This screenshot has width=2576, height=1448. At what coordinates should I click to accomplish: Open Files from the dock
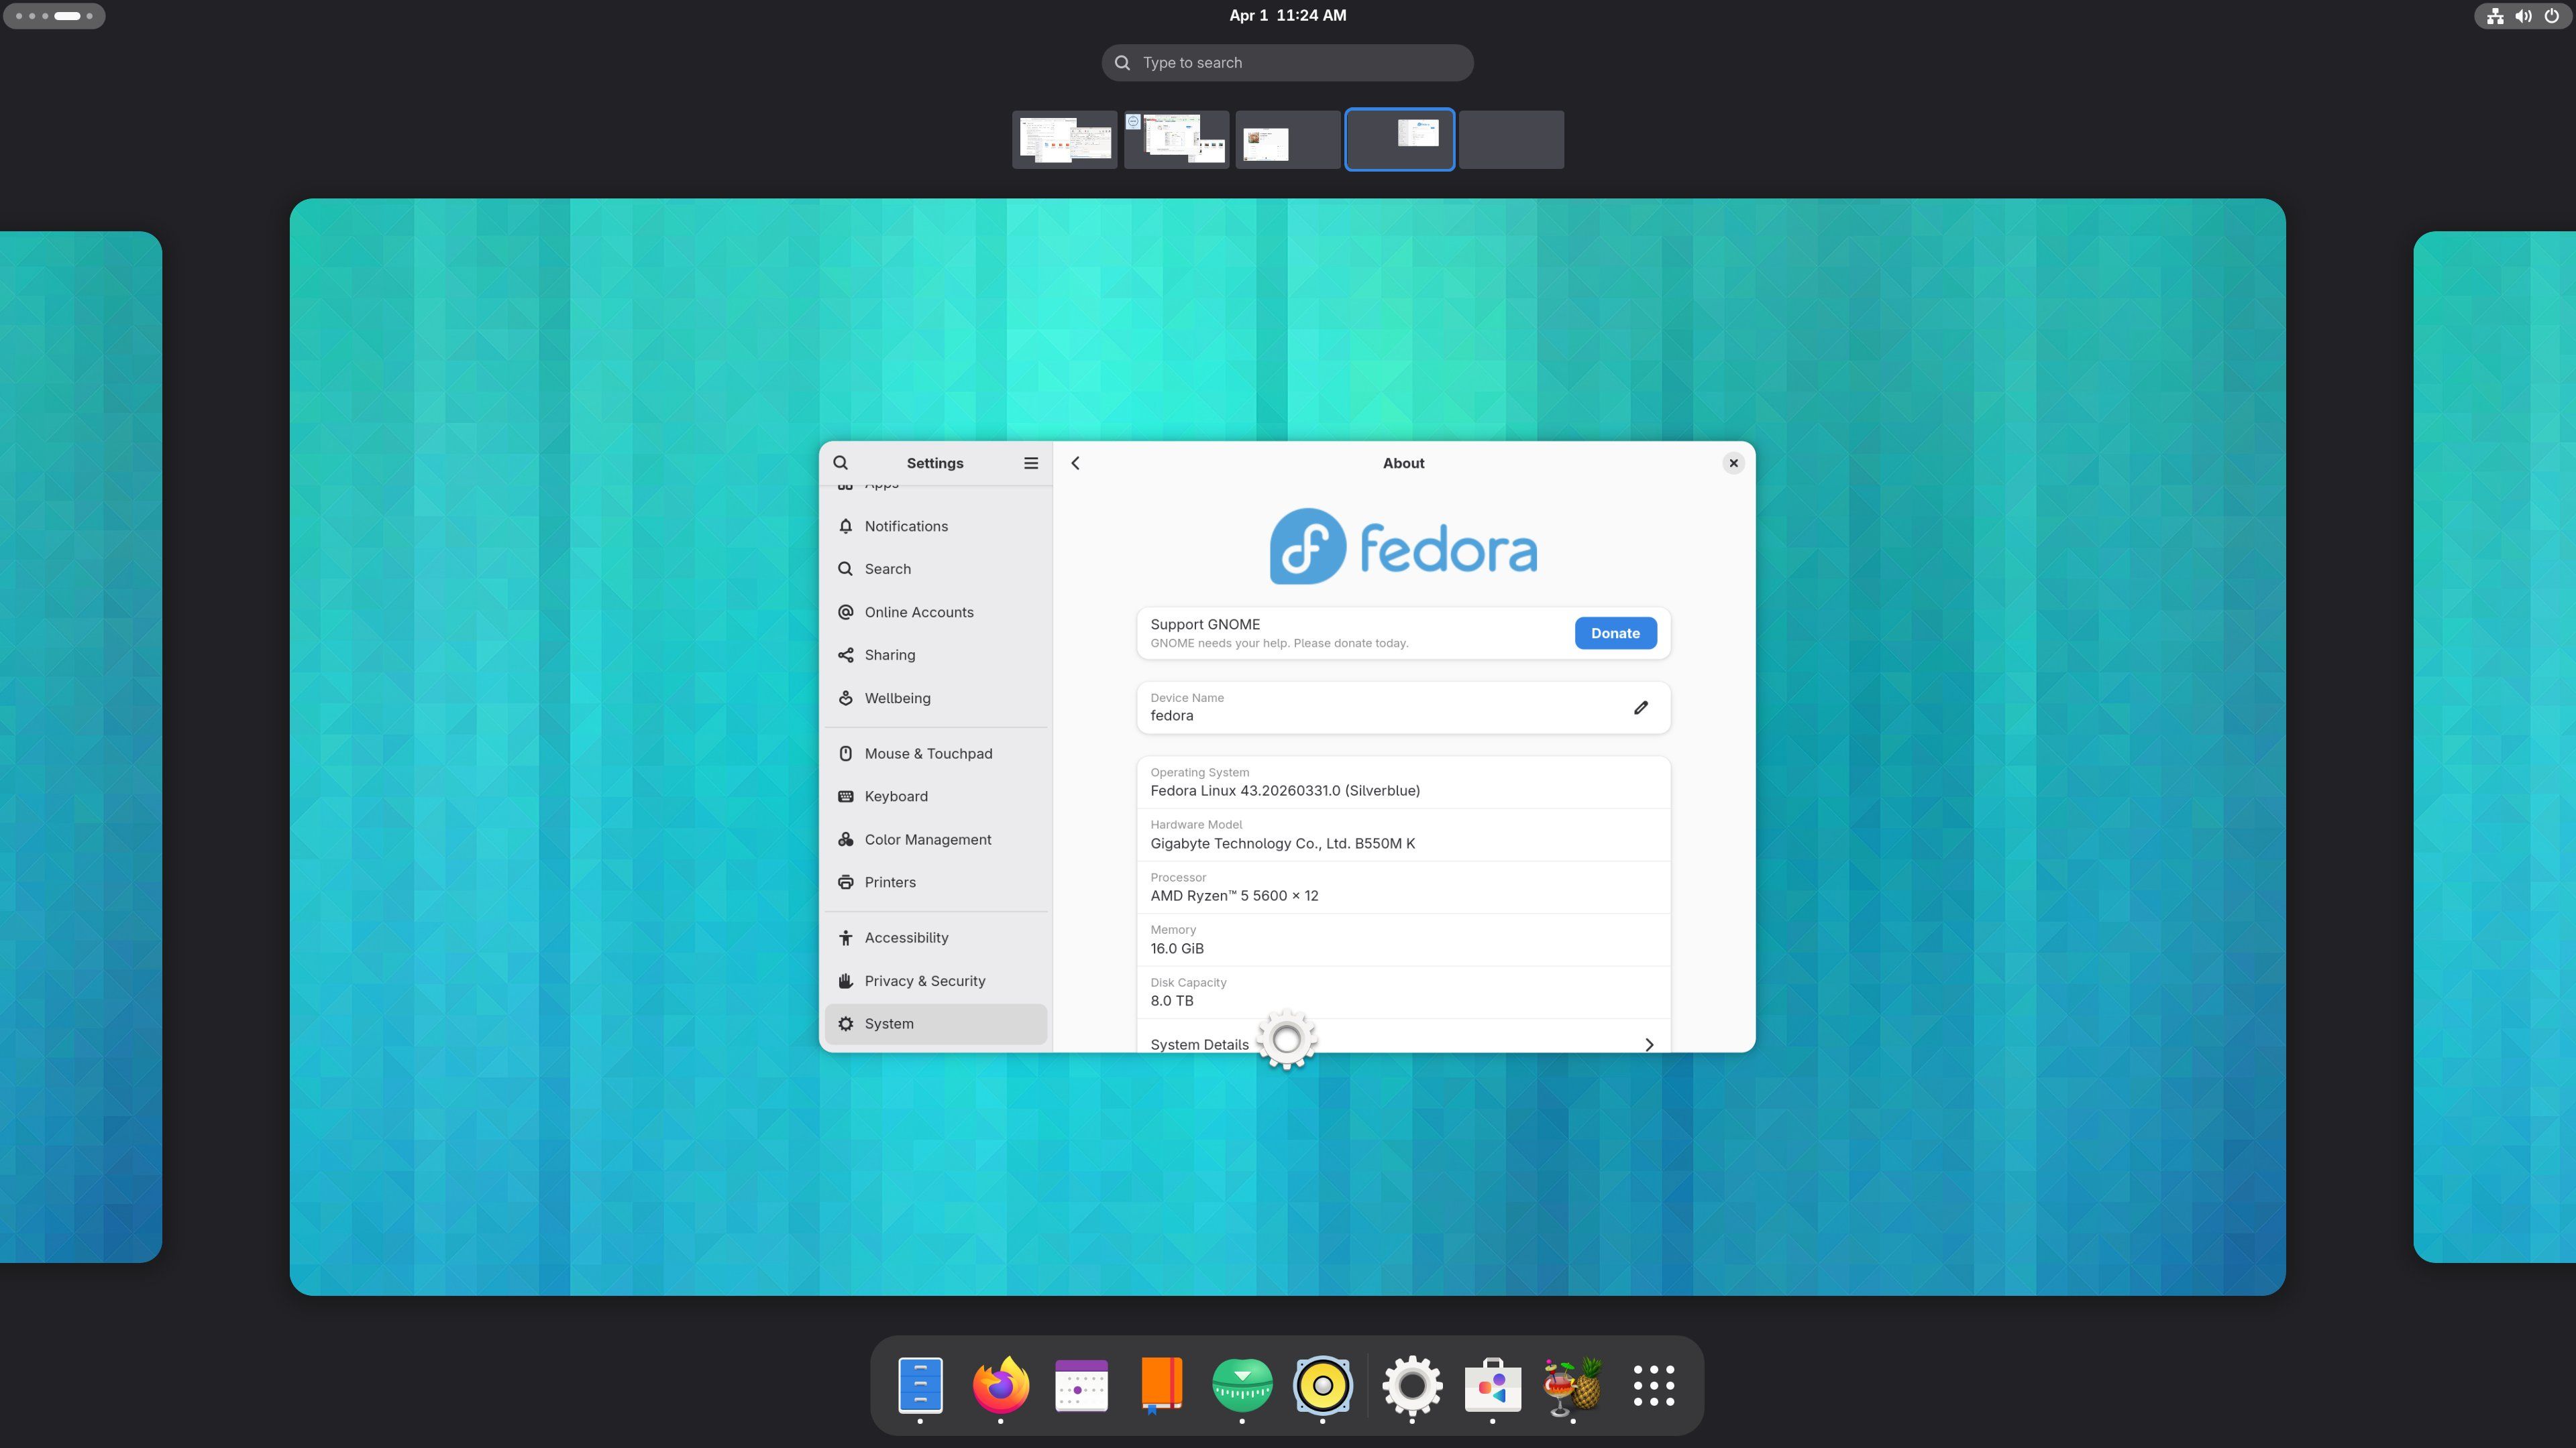pos(920,1385)
